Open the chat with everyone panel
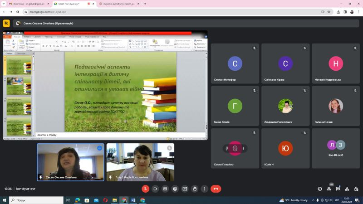Screen dimensions: 363x204 coord(338,189)
